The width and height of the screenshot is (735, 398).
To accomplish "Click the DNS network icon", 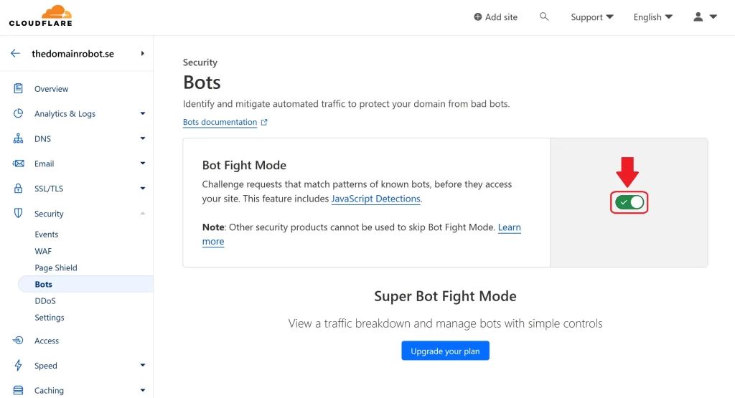I will [x=19, y=138].
